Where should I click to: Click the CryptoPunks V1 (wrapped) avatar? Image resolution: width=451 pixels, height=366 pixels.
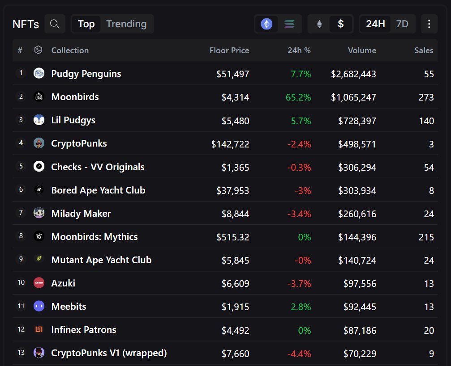[x=39, y=353]
